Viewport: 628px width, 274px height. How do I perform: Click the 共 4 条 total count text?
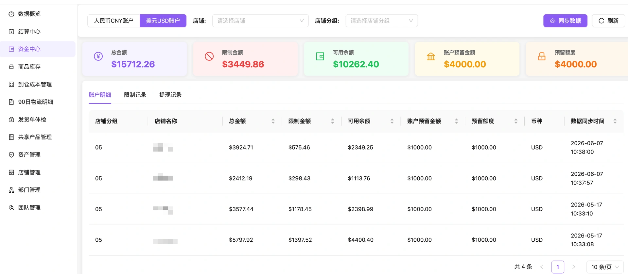point(523,267)
